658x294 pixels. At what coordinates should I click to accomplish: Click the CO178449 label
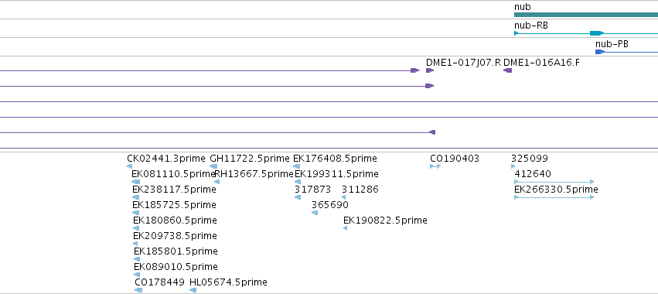[x=159, y=282]
